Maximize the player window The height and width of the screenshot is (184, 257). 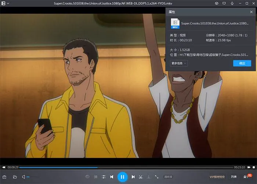247,3
